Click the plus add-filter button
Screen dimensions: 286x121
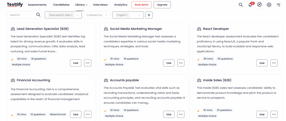pyautogui.click(x=149, y=15)
